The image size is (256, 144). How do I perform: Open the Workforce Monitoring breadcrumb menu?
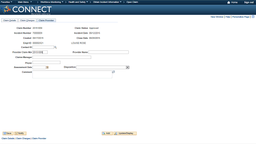point(52,2)
